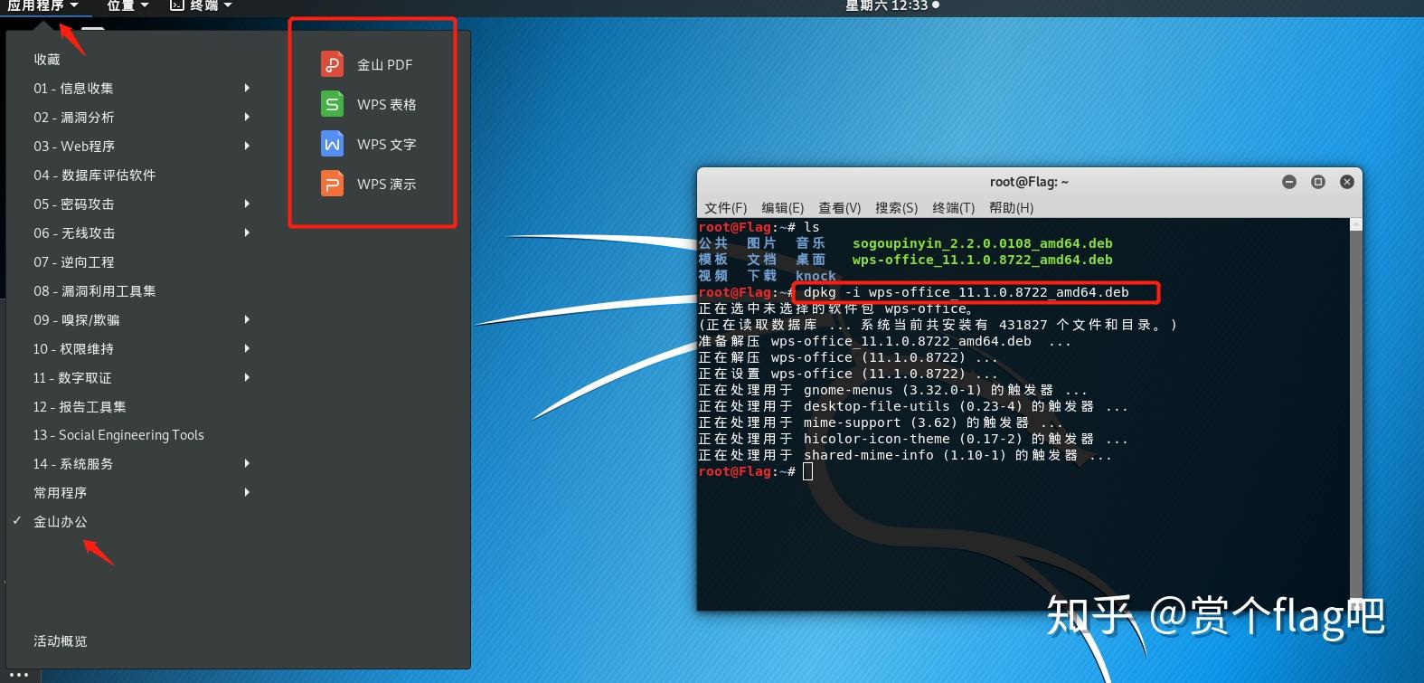Open 活动概览 activities overview

pyautogui.click(x=61, y=640)
